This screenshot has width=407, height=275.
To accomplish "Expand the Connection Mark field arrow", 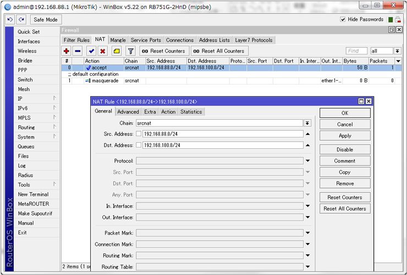I will [307, 244].
